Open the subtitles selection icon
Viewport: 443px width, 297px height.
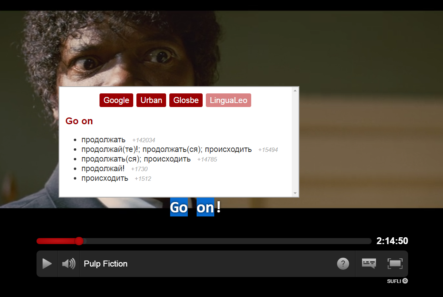(x=369, y=263)
